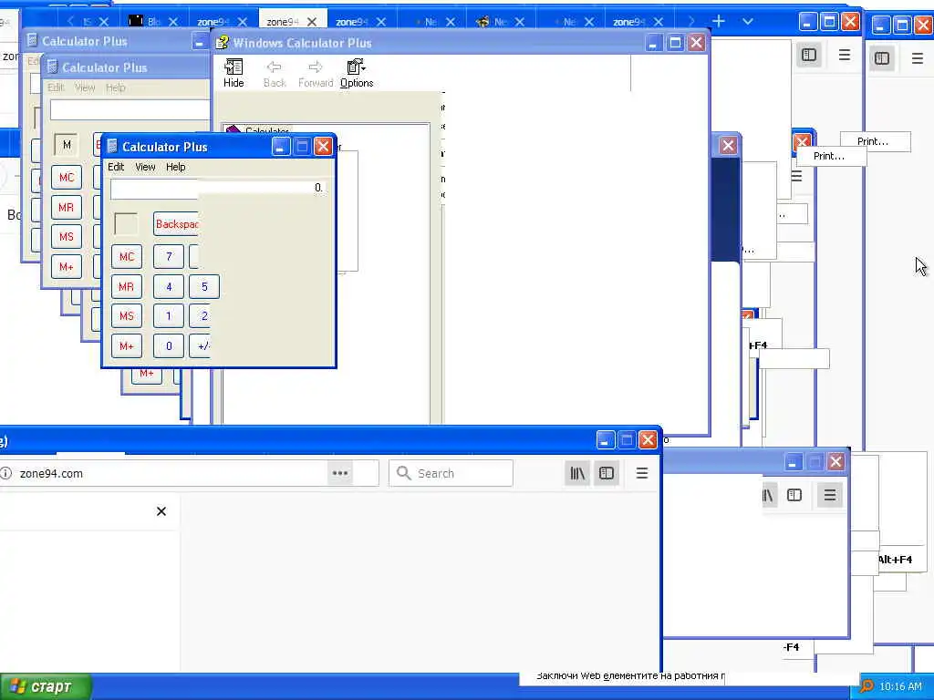
Task: Click the site info icon left of zone94.com
Action: pos(6,473)
